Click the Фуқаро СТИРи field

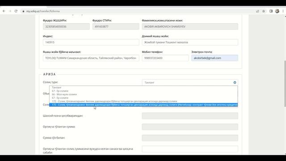coord(116,26)
